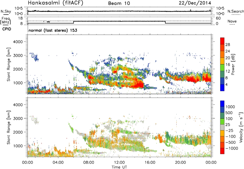The width and height of the screenshot is (244, 169).
Task: Click the '28' power colorbar tick
Action: (x=228, y=45)
